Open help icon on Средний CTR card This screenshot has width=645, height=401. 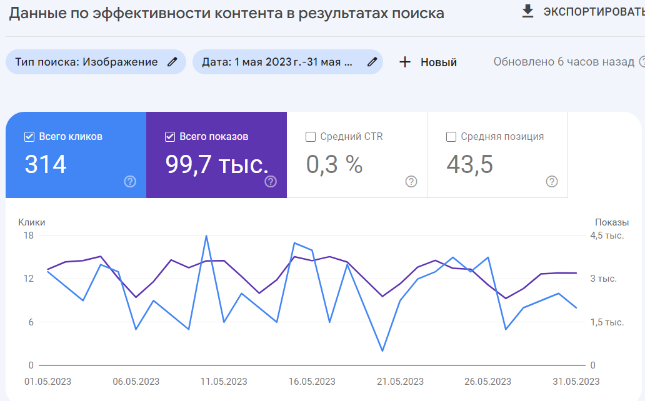(x=411, y=182)
